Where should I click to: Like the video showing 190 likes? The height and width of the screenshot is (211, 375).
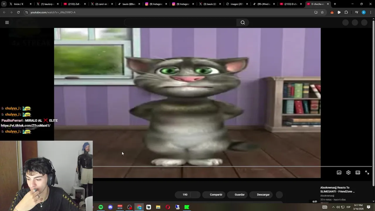[183, 195]
